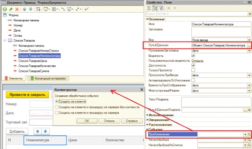This screenshot has width=252, height=149.
Task: Click the magnifier icon next to НачалоВыбора
Action: click(x=249, y=140)
